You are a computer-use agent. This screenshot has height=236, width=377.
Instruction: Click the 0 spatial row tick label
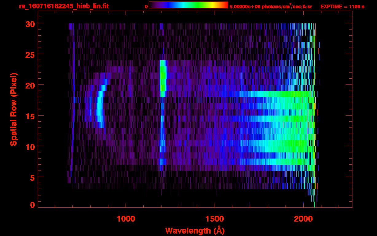coord(32,205)
